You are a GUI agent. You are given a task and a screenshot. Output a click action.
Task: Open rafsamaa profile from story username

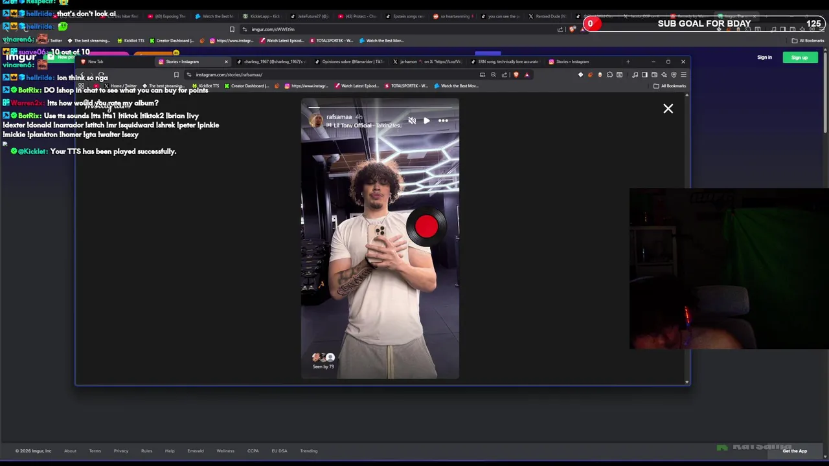pyautogui.click(x=339, y=117)
